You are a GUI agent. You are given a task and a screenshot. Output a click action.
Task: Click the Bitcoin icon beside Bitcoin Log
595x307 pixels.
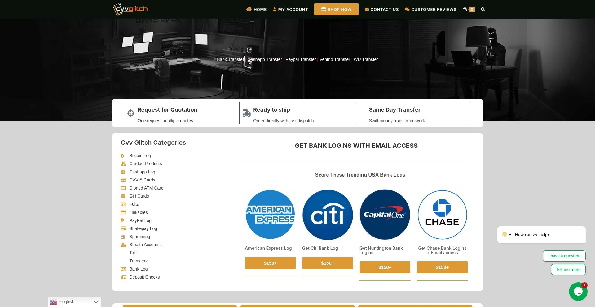pyautogui.click(x=123, y=156)
